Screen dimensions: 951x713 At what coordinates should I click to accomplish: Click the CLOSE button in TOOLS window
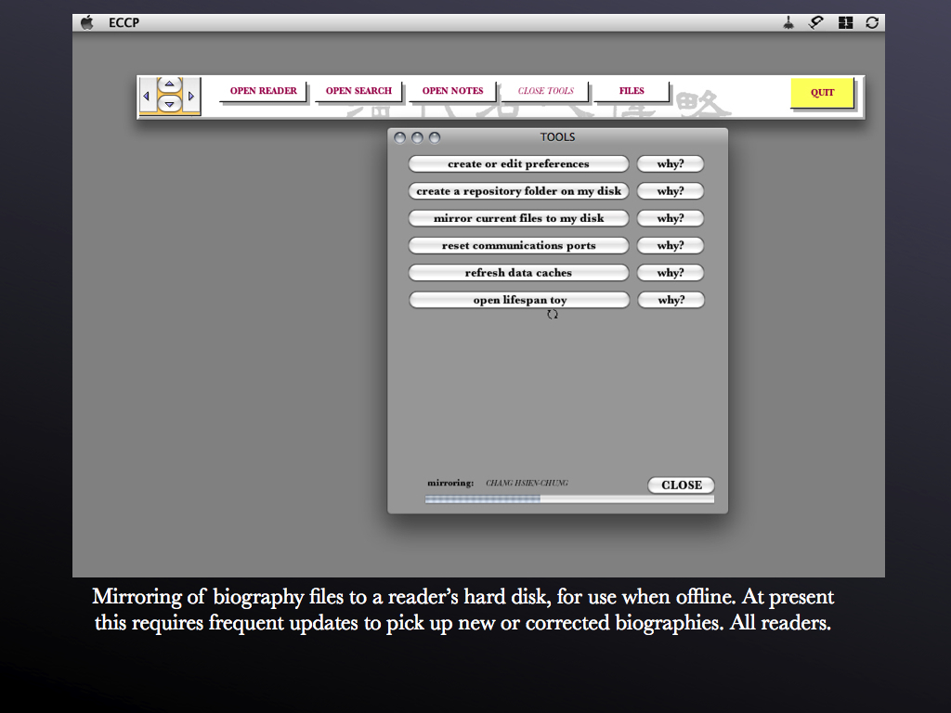click(x=681, y=485)
